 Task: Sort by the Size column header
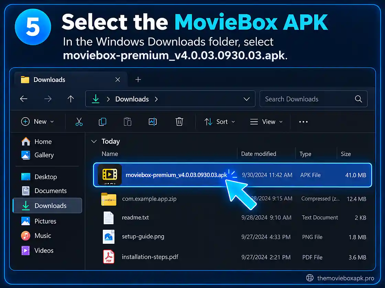click(x=346, y=154)
